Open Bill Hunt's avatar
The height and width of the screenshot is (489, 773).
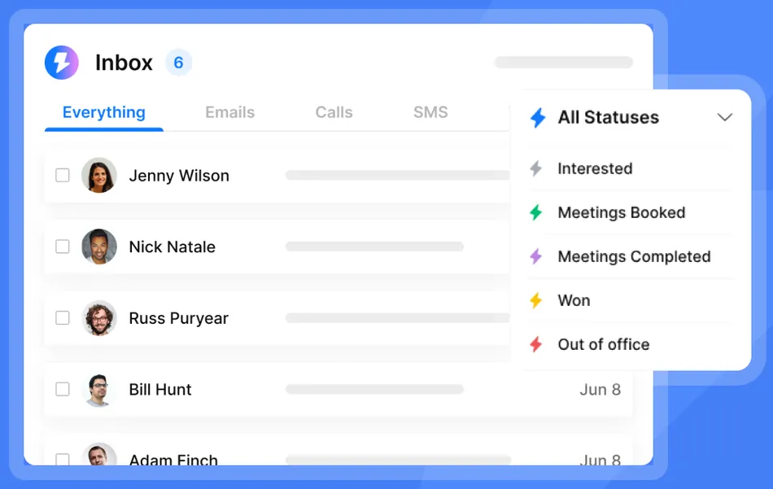point(99,390)
